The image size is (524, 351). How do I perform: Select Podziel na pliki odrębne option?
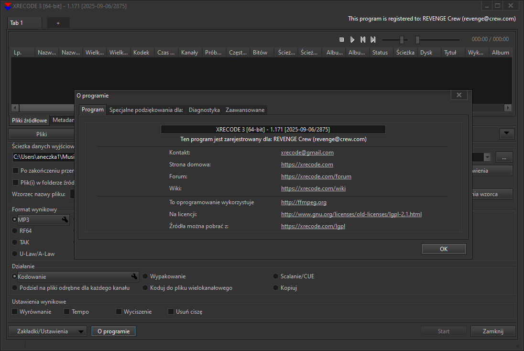tap(71, 288)
